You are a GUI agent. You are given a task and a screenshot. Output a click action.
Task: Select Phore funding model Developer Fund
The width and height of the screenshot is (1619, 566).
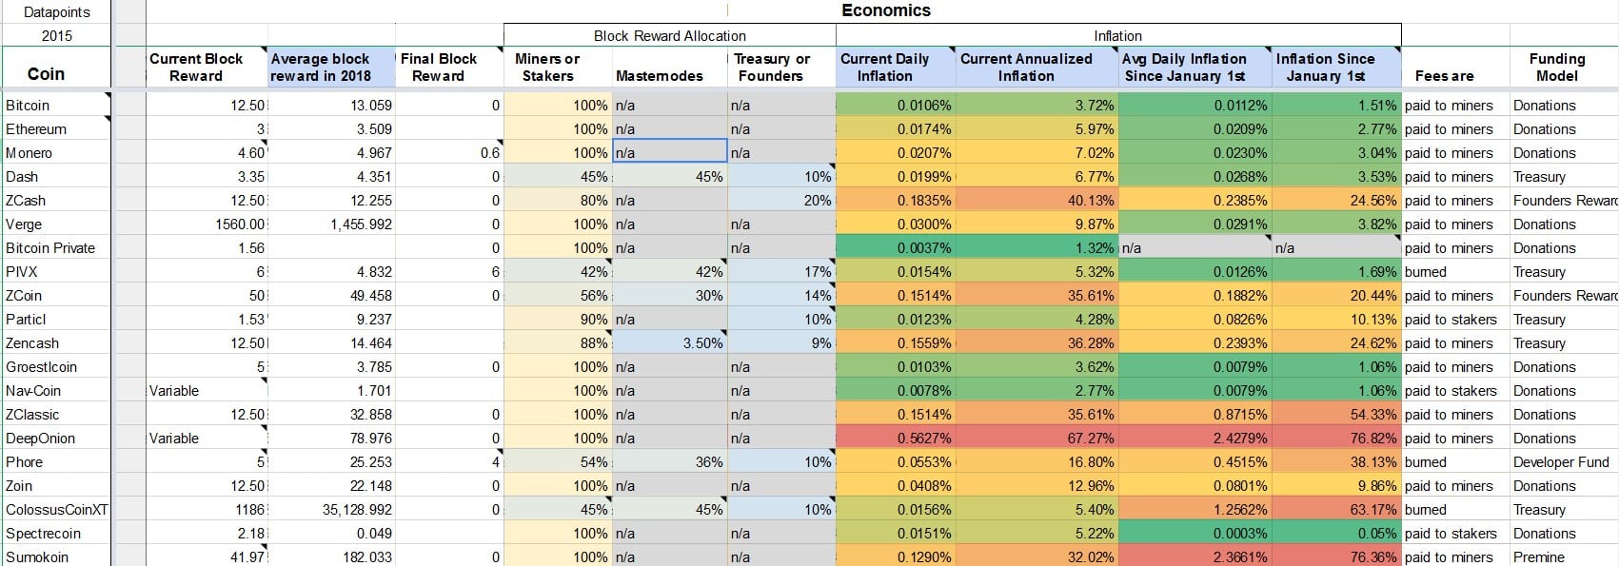coord(1564,461)
